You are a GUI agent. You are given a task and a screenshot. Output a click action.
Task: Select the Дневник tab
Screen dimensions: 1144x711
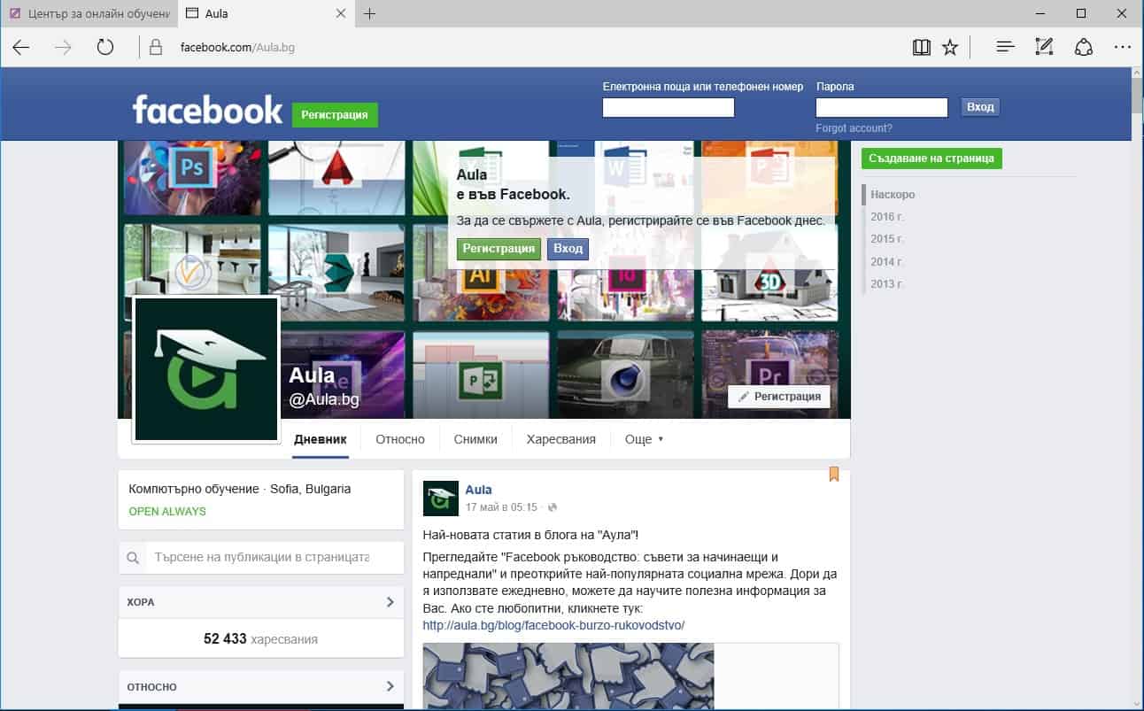321,439
